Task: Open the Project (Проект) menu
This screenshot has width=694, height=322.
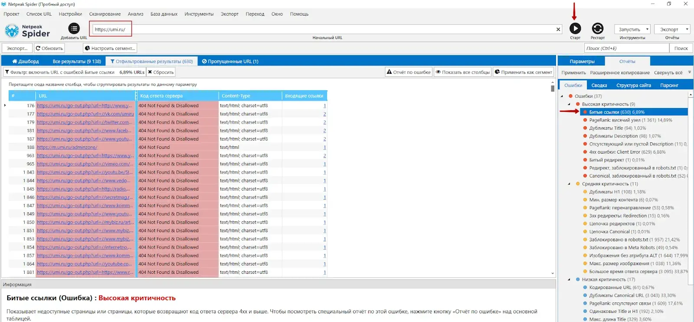Action: point(11,14)
